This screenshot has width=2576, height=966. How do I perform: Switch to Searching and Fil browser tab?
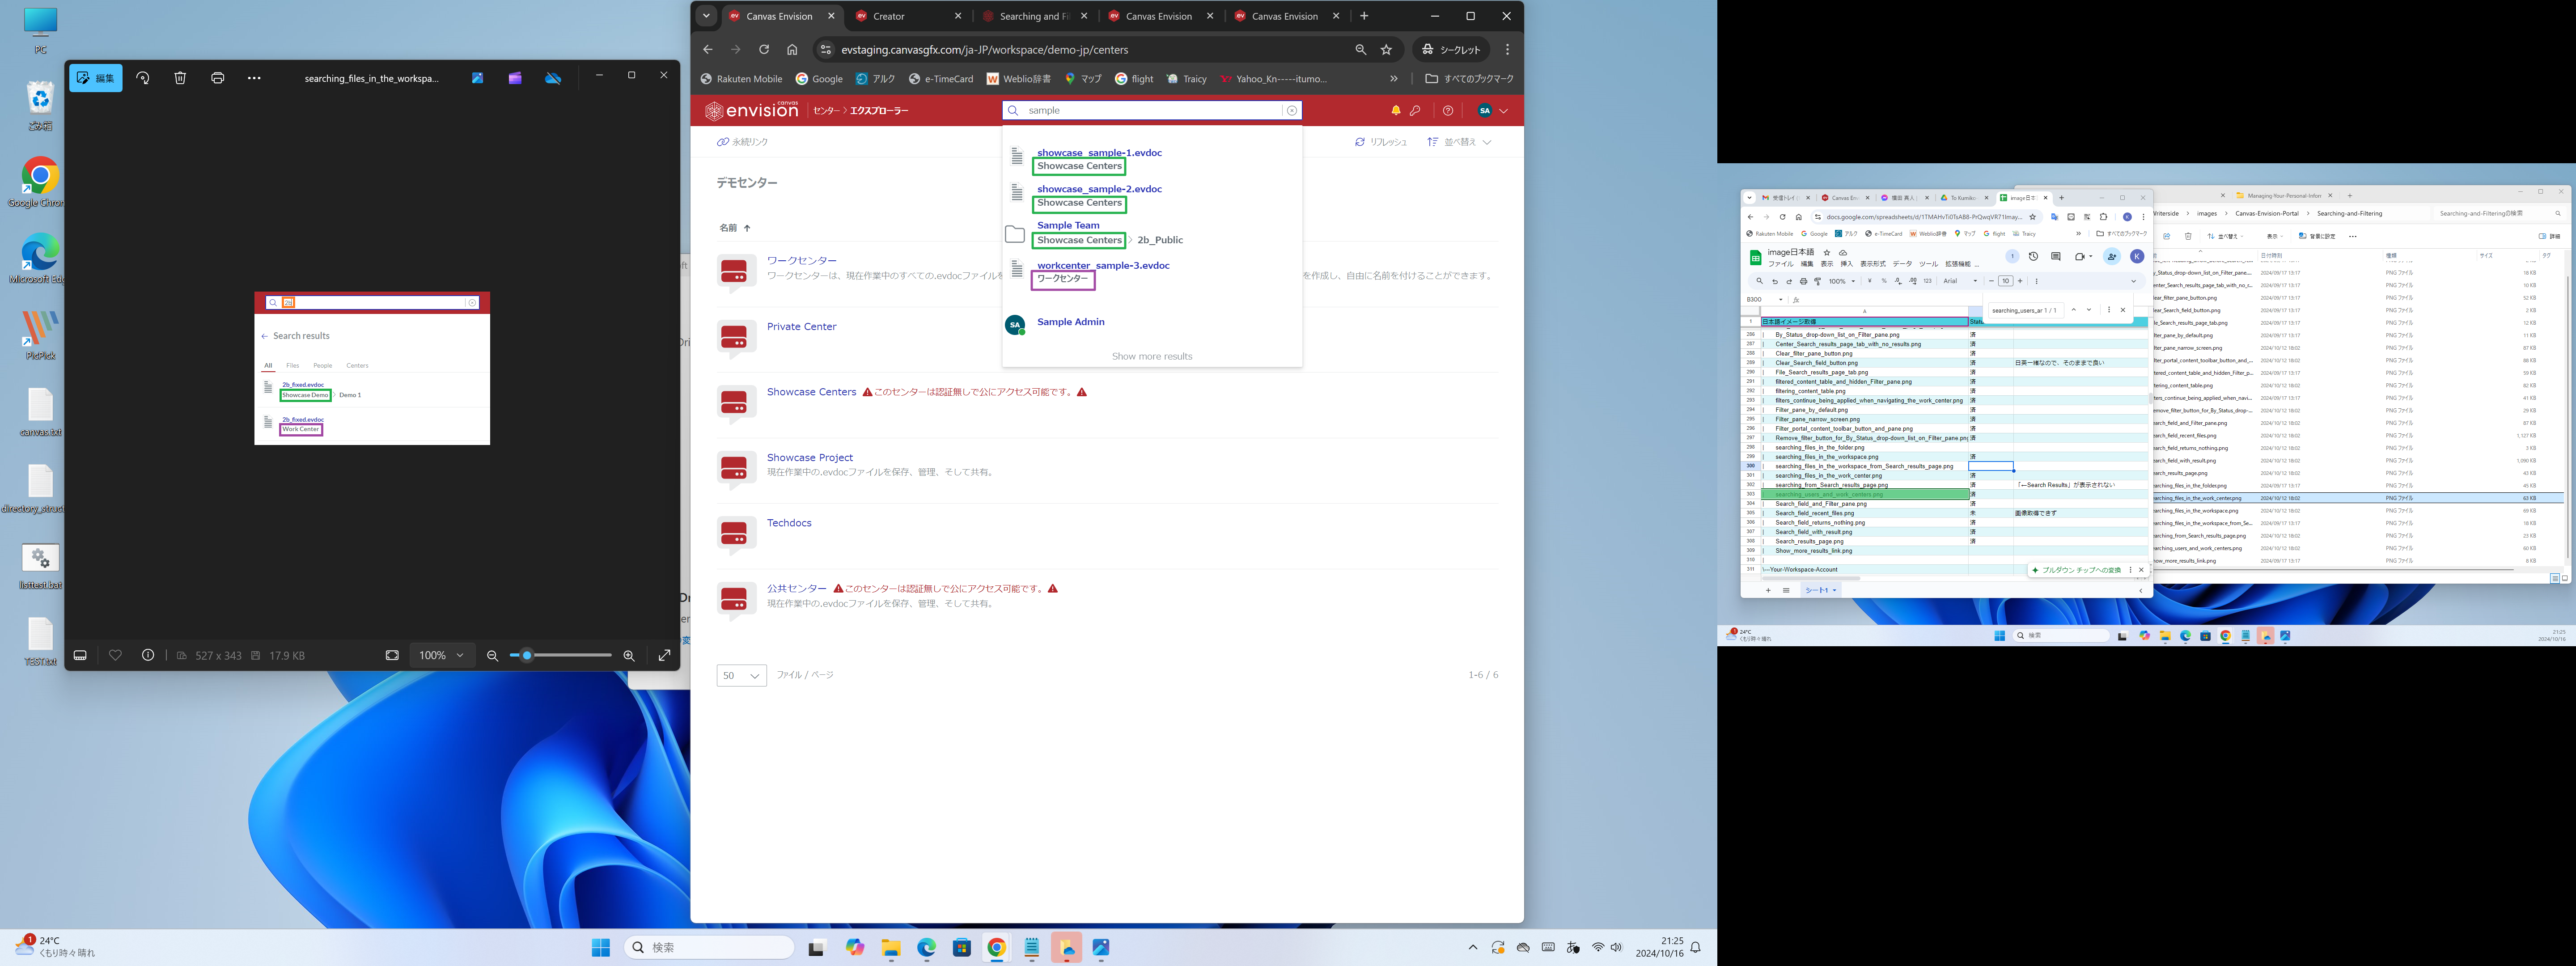tap(1034, 16)
